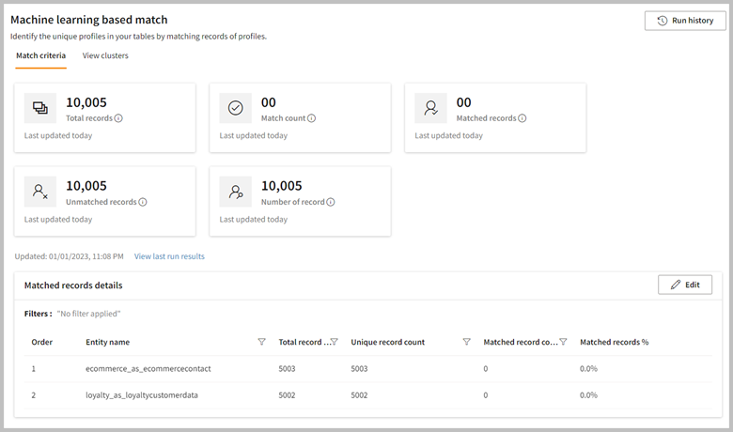Click the "No filter applied" text
Screen dimensions: 733x432
pyautogui.click(x=89, y=314)
